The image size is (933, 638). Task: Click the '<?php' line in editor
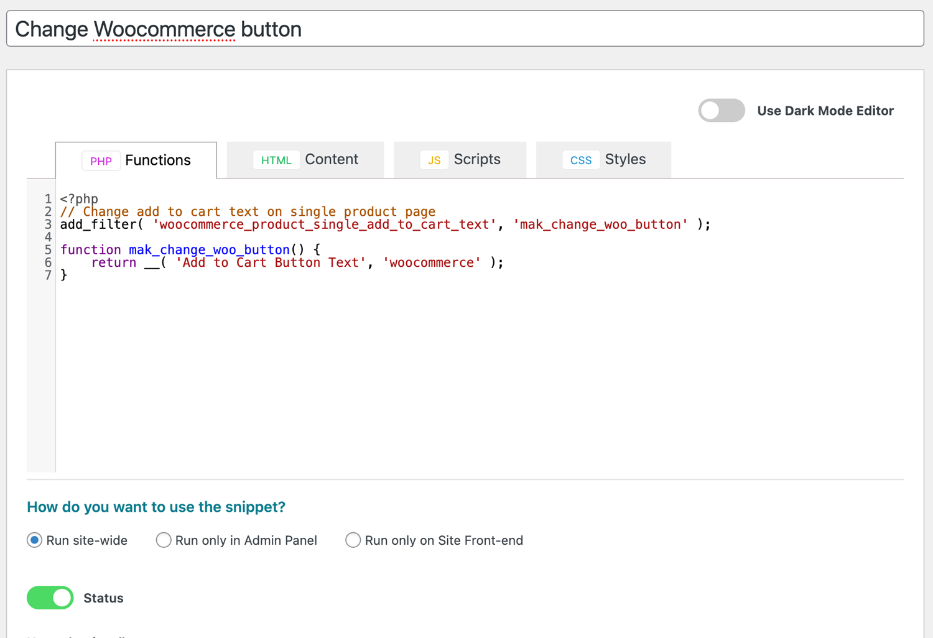(79, 199)
